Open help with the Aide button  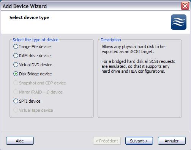click(20, 141)
